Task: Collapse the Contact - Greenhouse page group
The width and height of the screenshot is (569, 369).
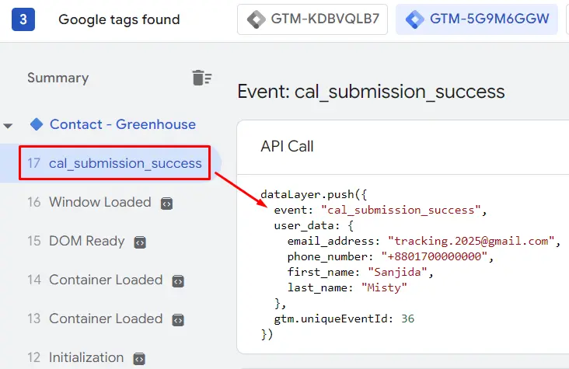Action: pos(9,125)
